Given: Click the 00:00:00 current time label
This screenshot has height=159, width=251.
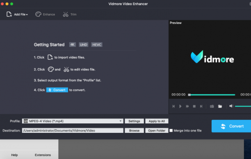Looking at the screenshot, I should point(178,94).
